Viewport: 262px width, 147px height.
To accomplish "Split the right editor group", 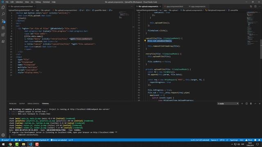I will click(x=255, y=7).
